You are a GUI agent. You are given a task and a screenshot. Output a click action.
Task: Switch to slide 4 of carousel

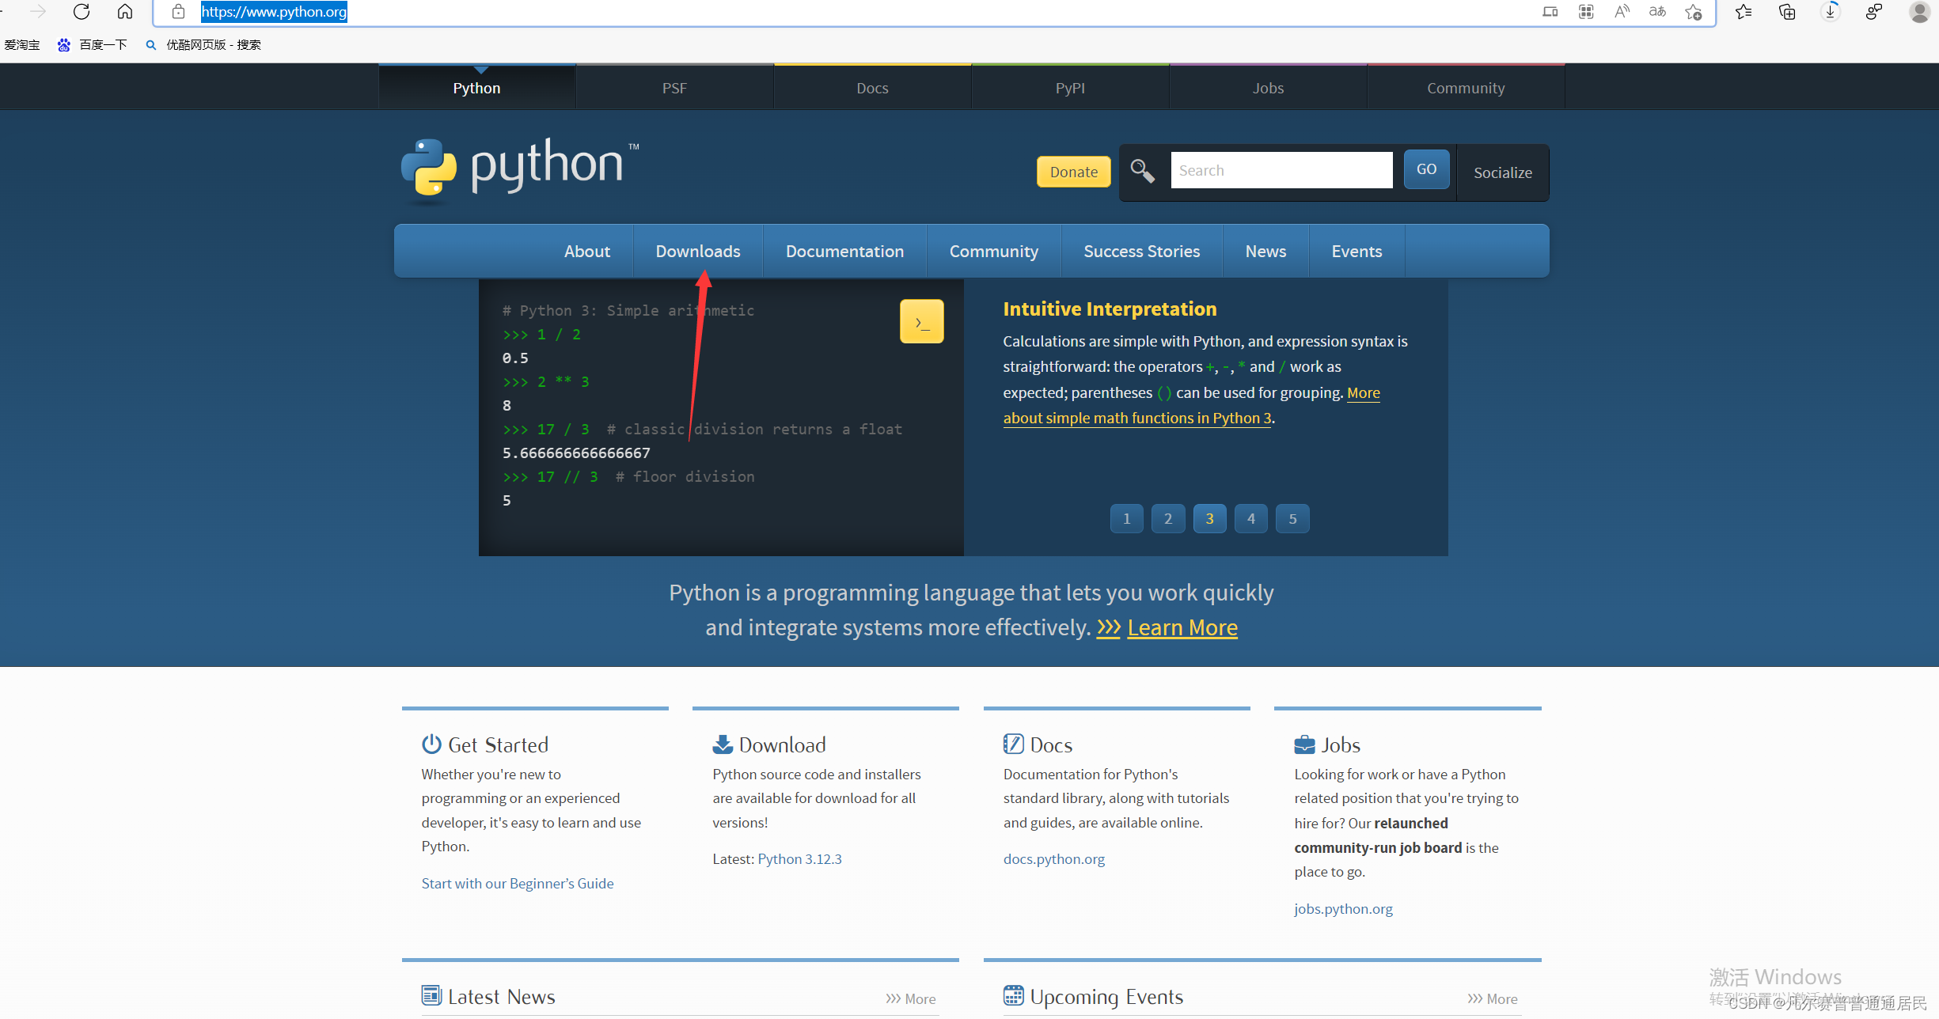pos(1250,519)
